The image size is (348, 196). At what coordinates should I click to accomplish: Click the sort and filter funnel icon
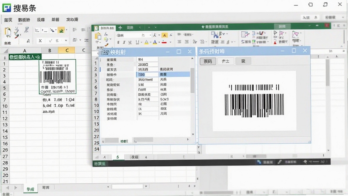coord(281,34)
